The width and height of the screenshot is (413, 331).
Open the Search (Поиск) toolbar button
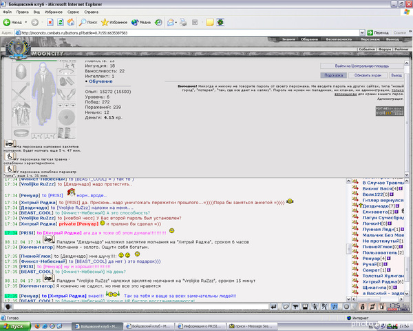(x=88, y=23)
